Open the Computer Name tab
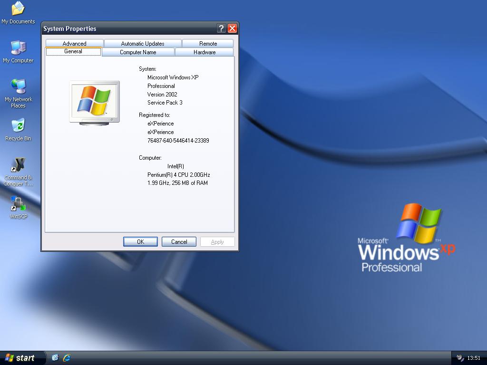487x365 pixels. [x=138, y=52]
